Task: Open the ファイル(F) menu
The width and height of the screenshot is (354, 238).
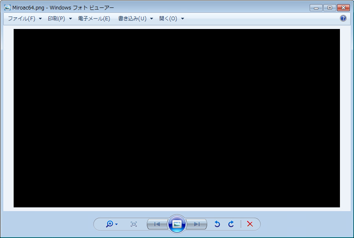Action: click(x=22, y=19)
